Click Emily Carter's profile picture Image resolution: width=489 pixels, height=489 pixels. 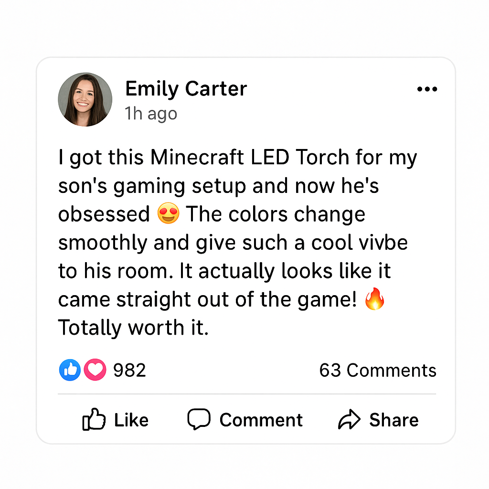pos(85,100)
